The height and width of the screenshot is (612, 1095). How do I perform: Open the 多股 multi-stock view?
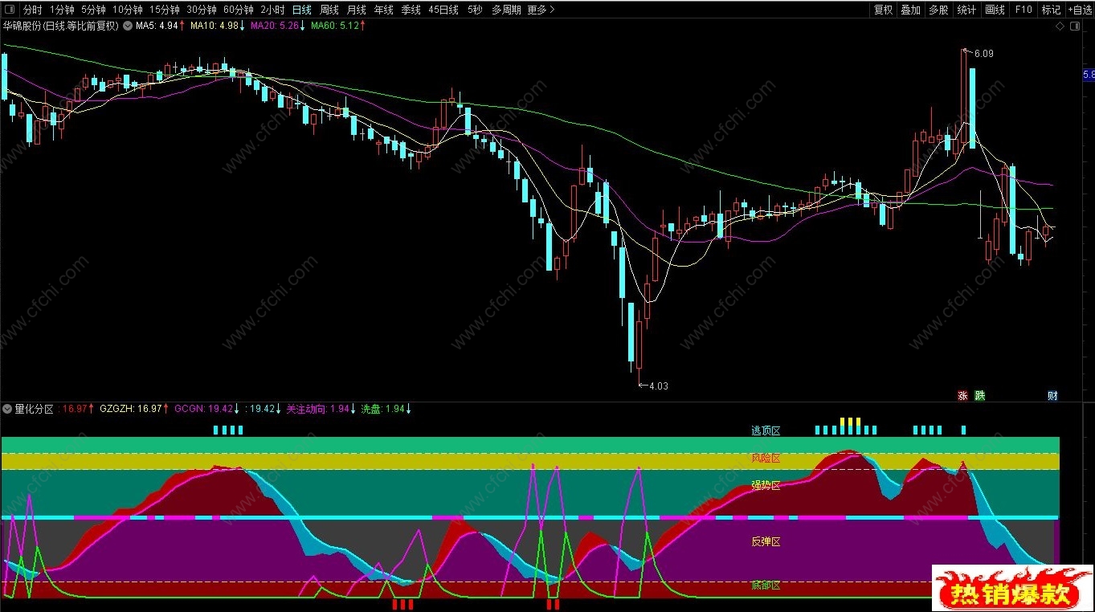pyautogui.click(x=938, y=10)
